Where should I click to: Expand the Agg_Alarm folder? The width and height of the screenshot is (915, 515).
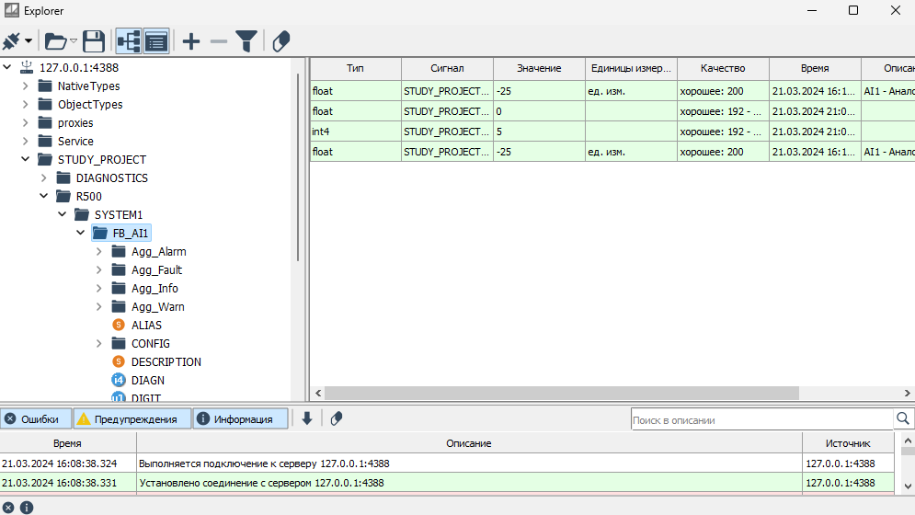pos(99,252)
